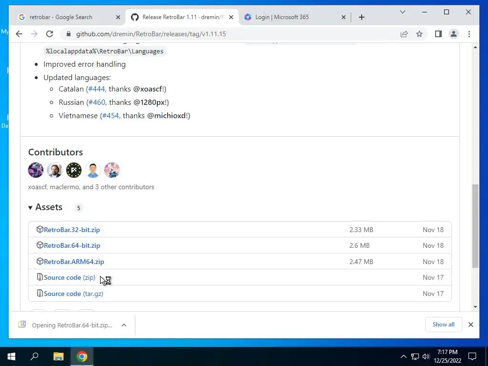488x366 pixels.
Task: Open pull request #444 link
Action: [x=96, y=89]
